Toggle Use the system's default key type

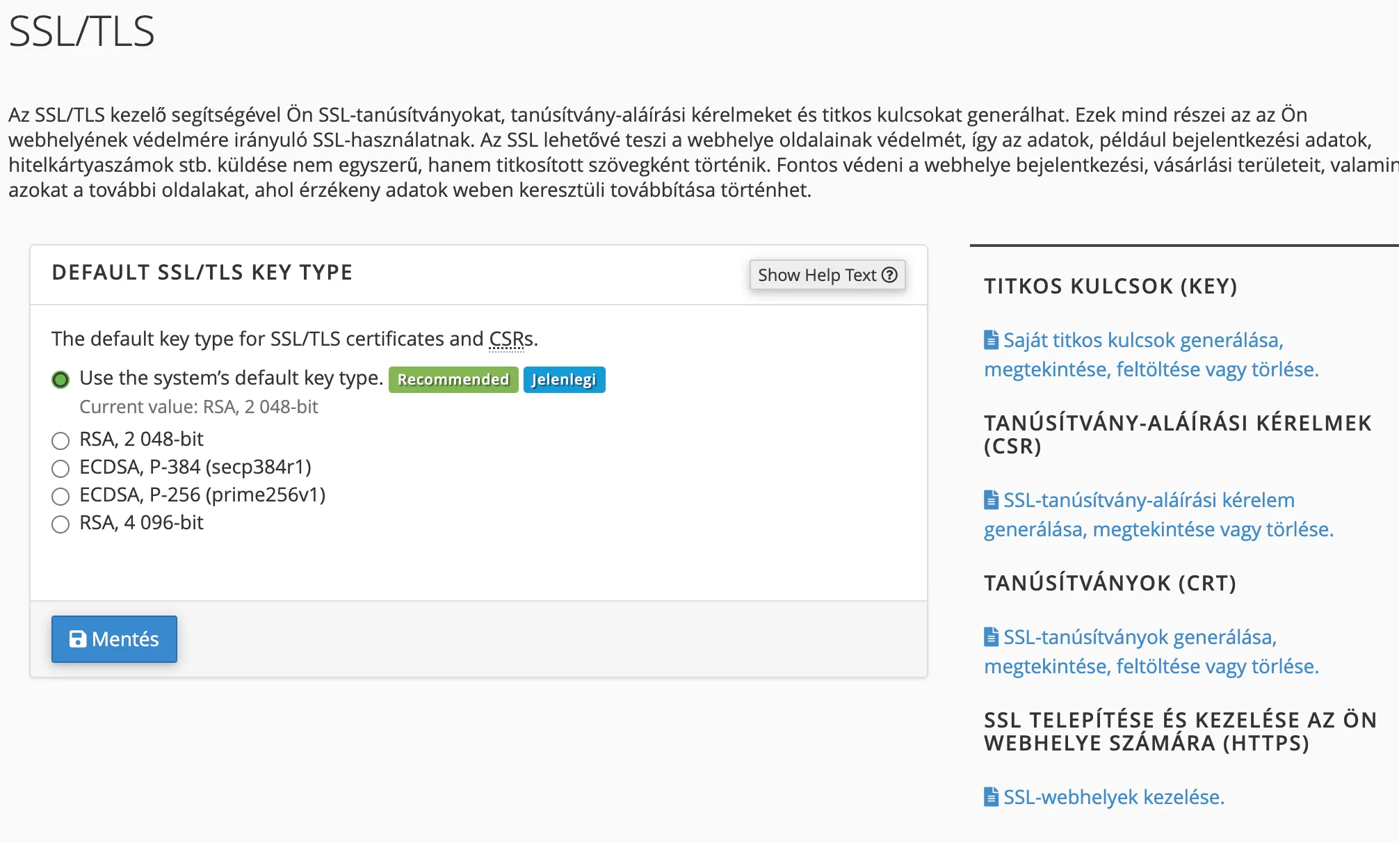coord(60,379)
